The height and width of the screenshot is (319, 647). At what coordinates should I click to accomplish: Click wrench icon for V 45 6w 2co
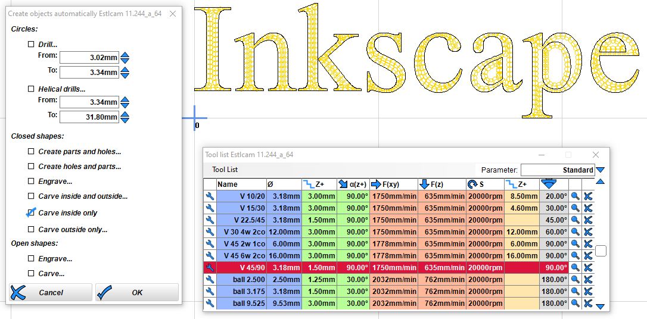(210, 255)
